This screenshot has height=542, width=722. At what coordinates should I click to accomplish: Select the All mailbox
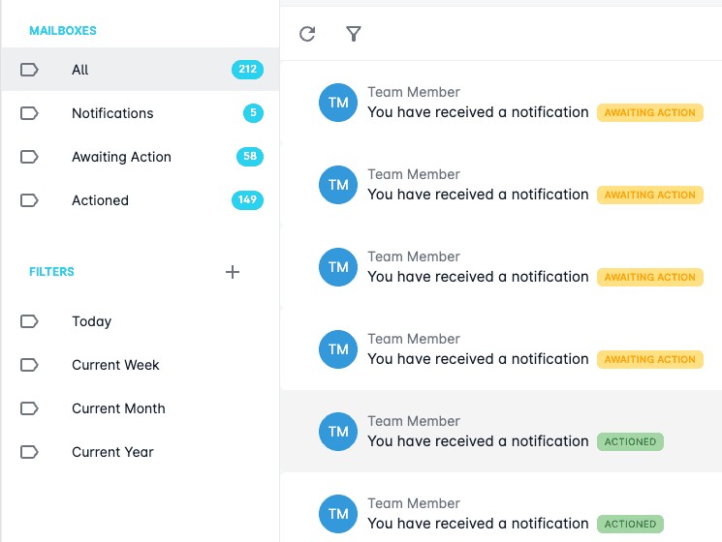coord(141,70)
